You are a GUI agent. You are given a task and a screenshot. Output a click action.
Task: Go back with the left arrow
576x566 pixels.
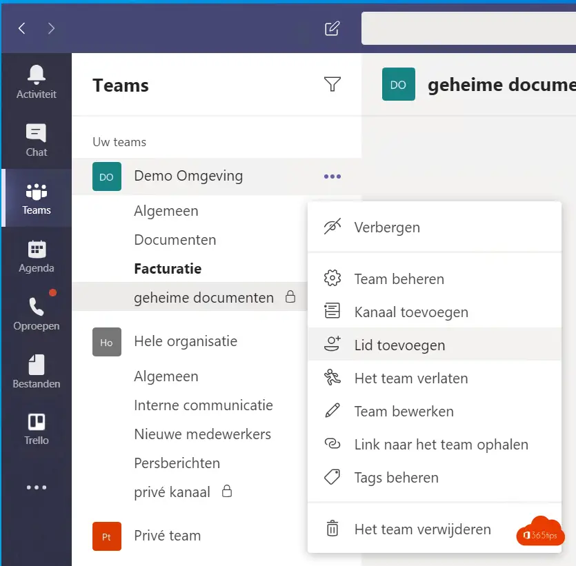point(22,28)
